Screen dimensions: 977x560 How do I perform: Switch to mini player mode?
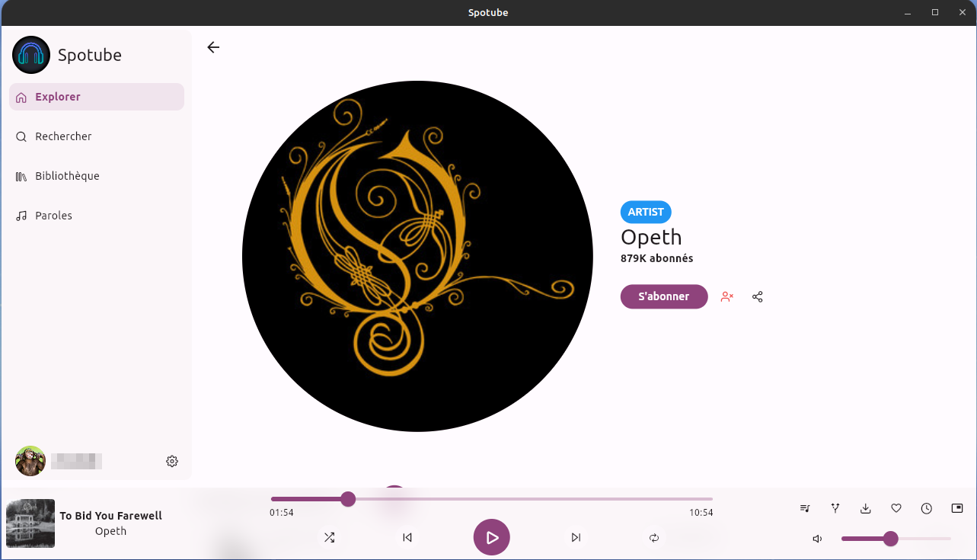click(x=957, y=508)
